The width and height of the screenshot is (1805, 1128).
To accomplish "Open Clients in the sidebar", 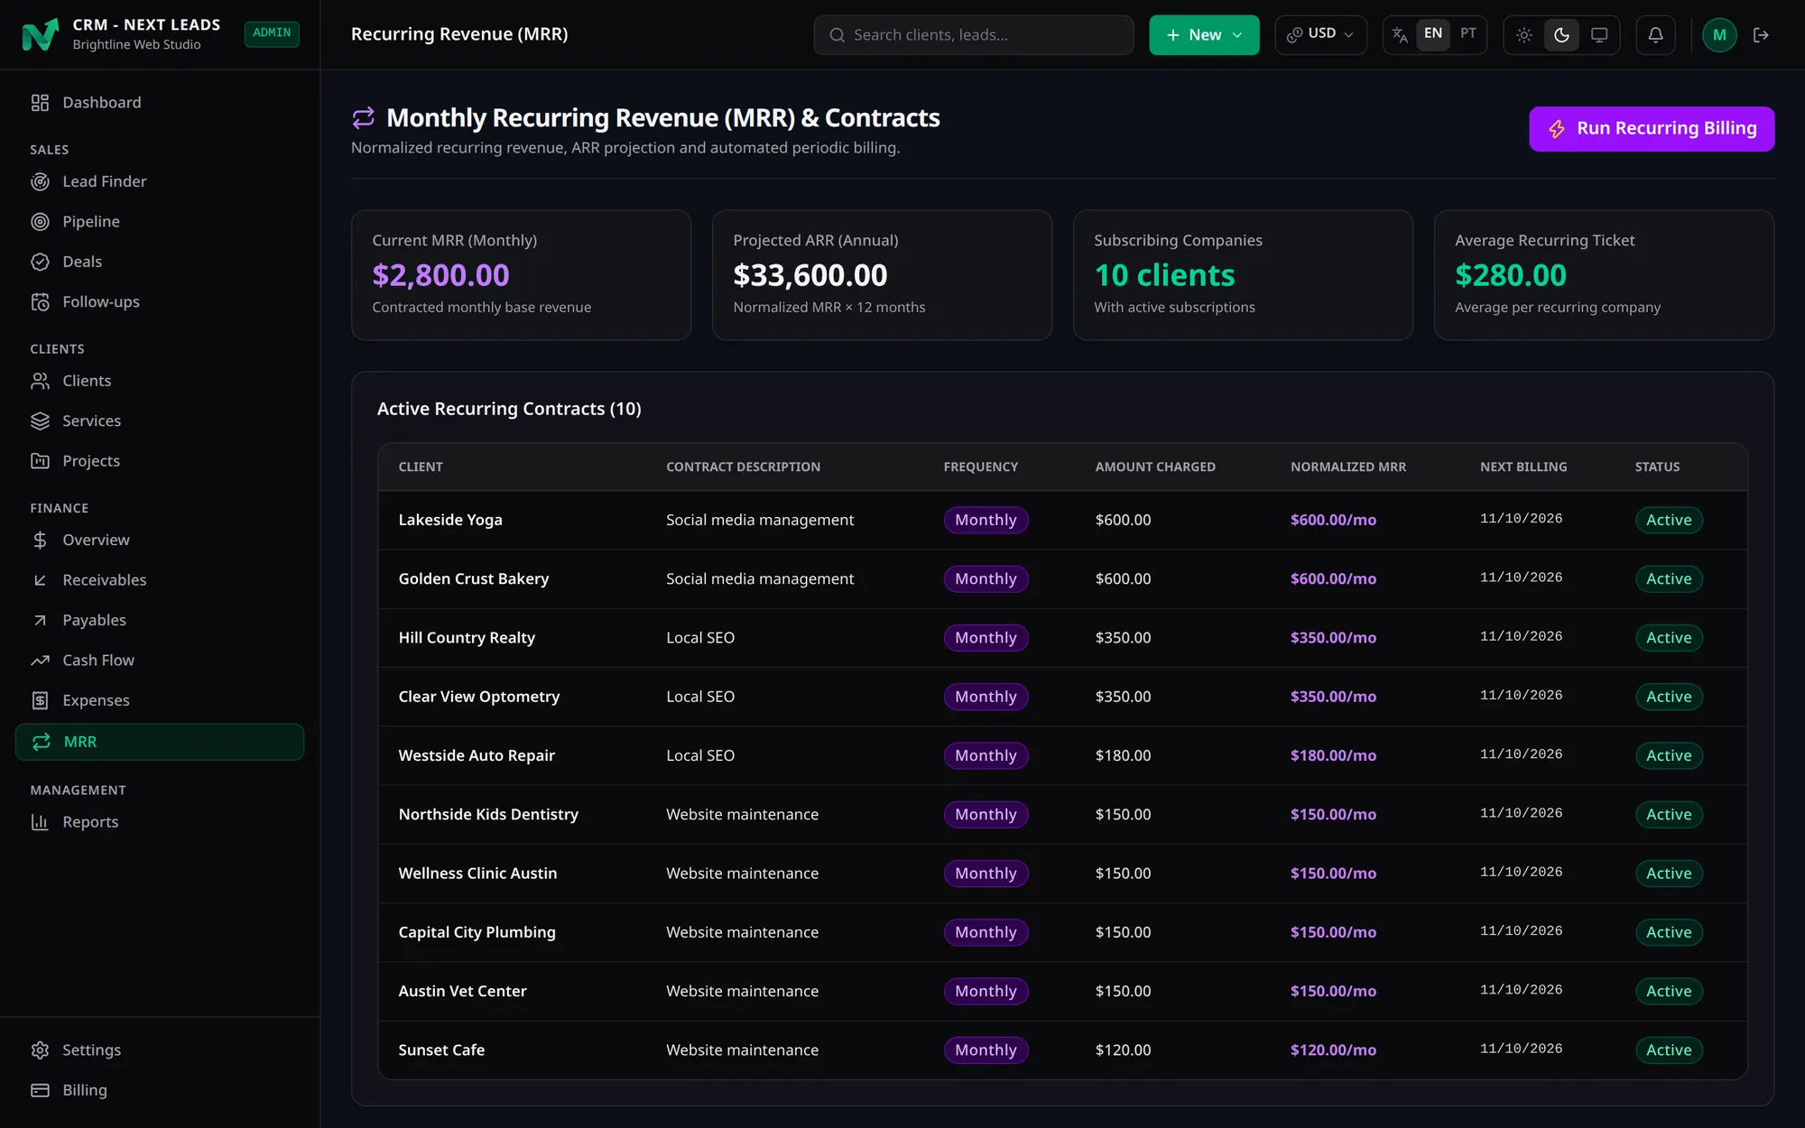I will pos(160,381).
